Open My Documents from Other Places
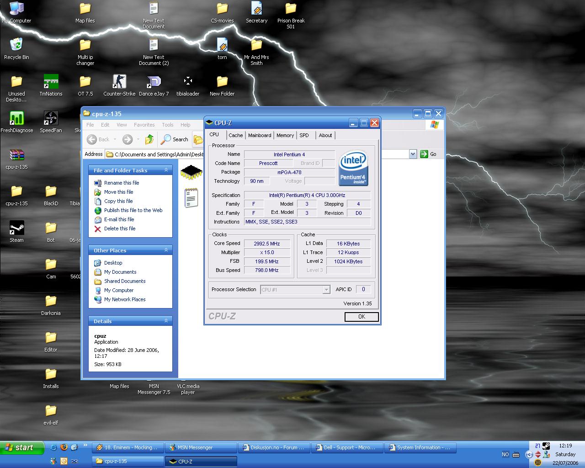Image resolution: width=585 pixels, height=468 pixels. click(120, 272)
